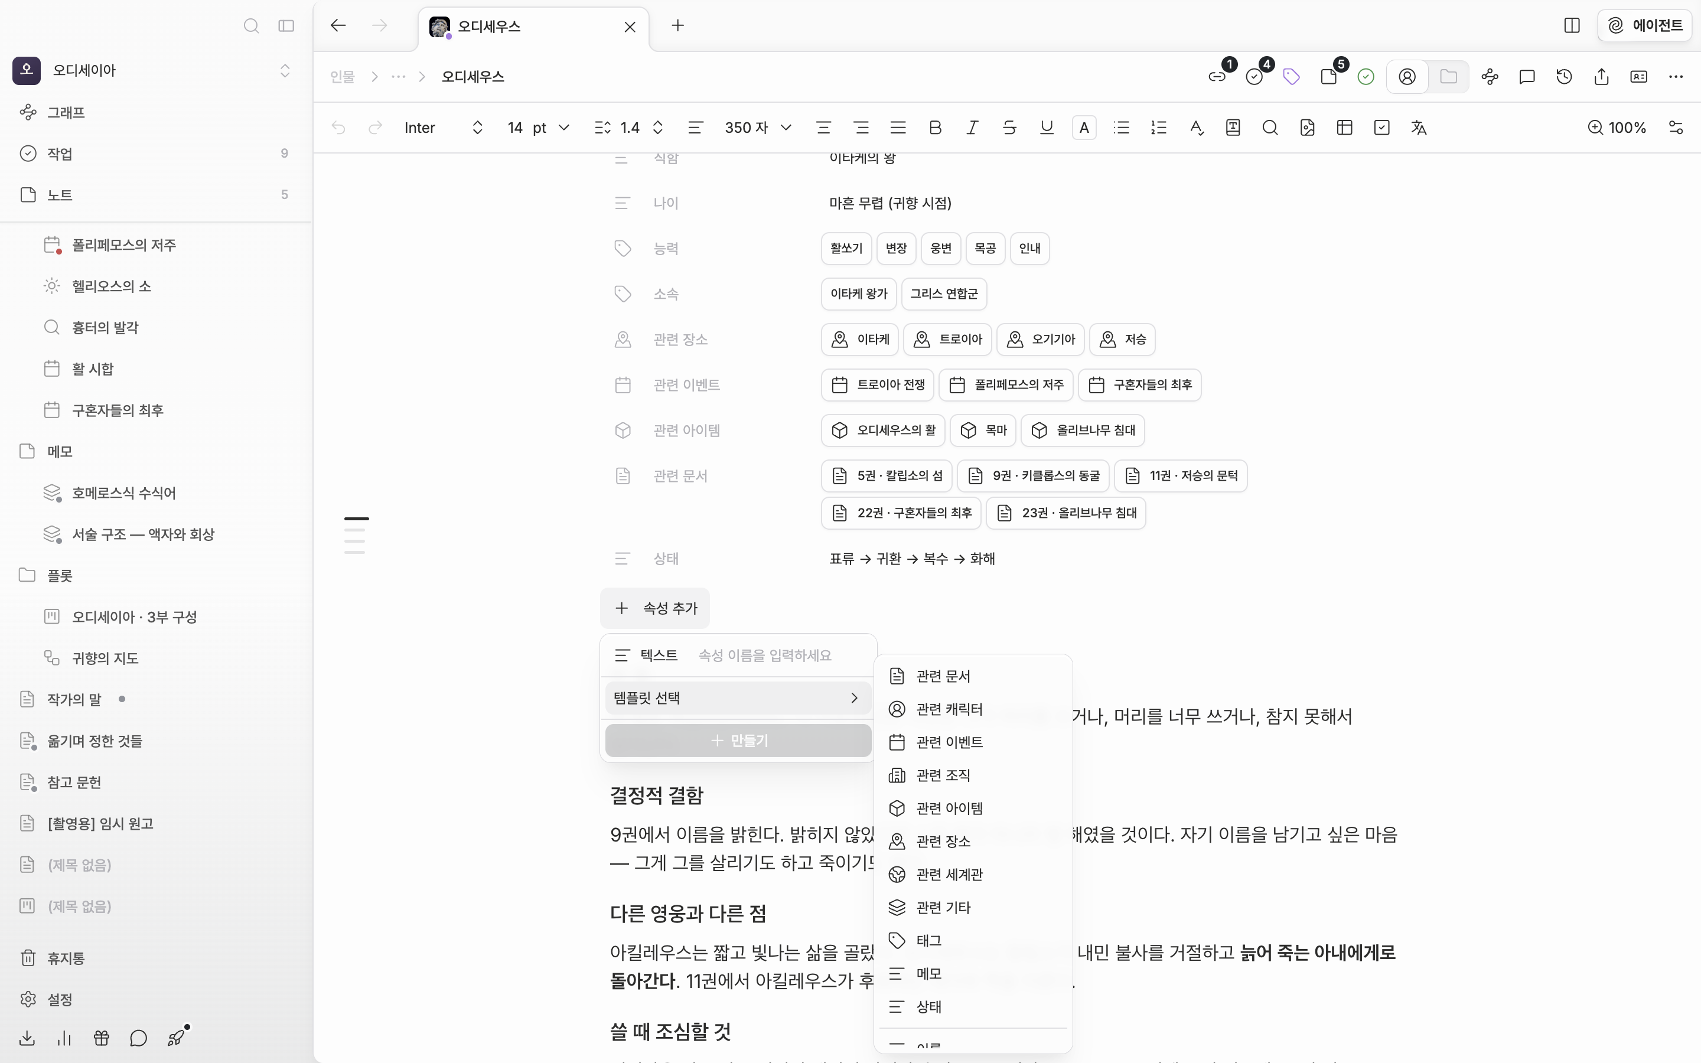Open the 트로이아 전쟁 event chip
The height and width of the screenshot is (1063, 1701).
click(877, 384)
